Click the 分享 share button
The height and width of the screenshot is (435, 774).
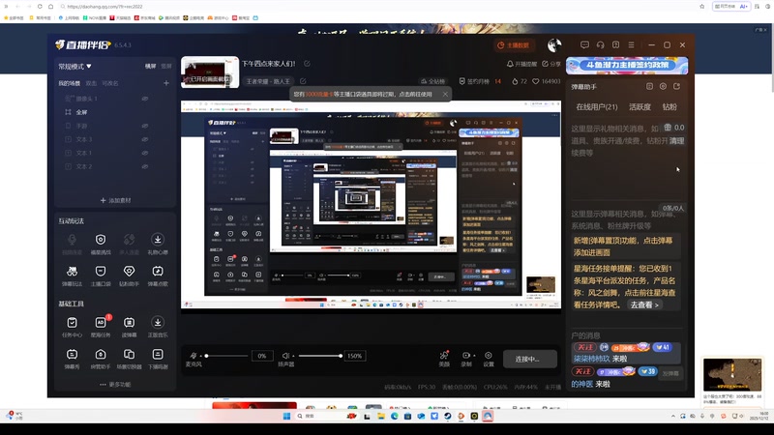click(x=551, y=64)
